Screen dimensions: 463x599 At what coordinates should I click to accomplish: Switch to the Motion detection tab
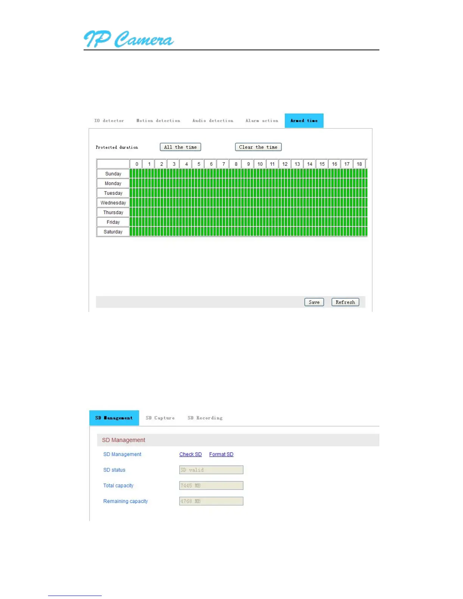pos(158,121)
